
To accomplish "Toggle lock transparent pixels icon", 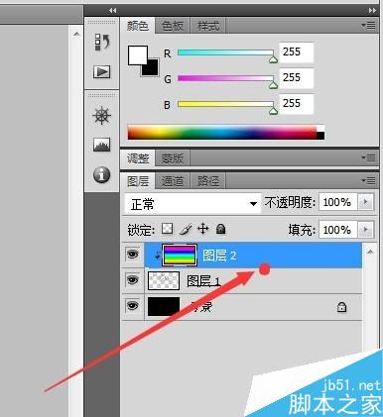I will (x=168, y=229).
